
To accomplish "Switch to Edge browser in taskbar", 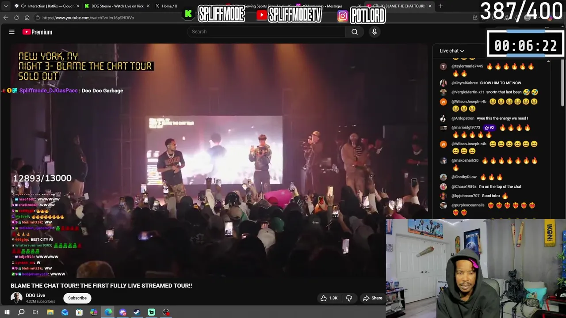I will [x=108, y=312].
